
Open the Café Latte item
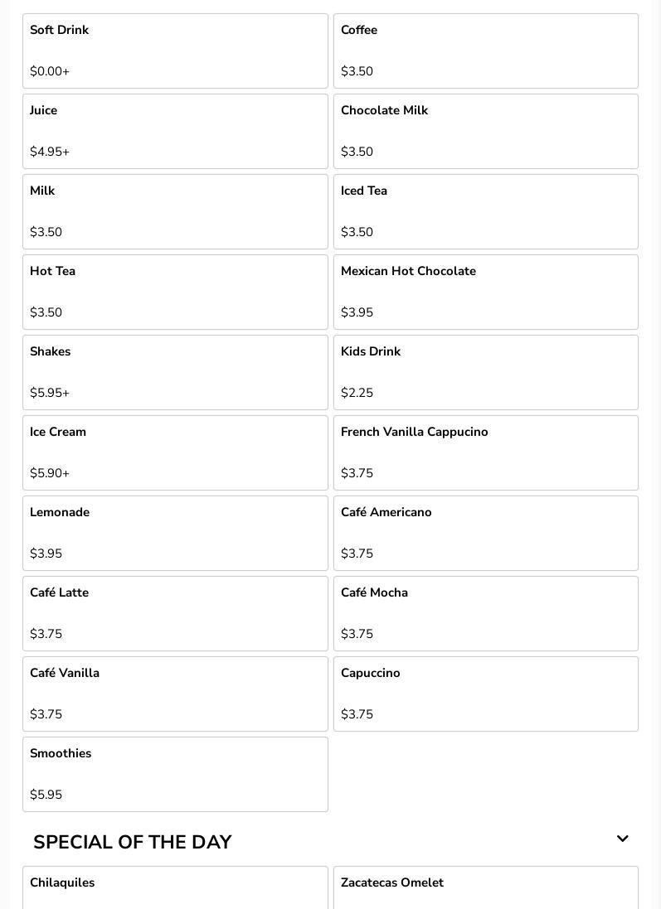175,613
